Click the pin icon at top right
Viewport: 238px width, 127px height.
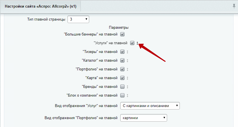tap(234, 6)
